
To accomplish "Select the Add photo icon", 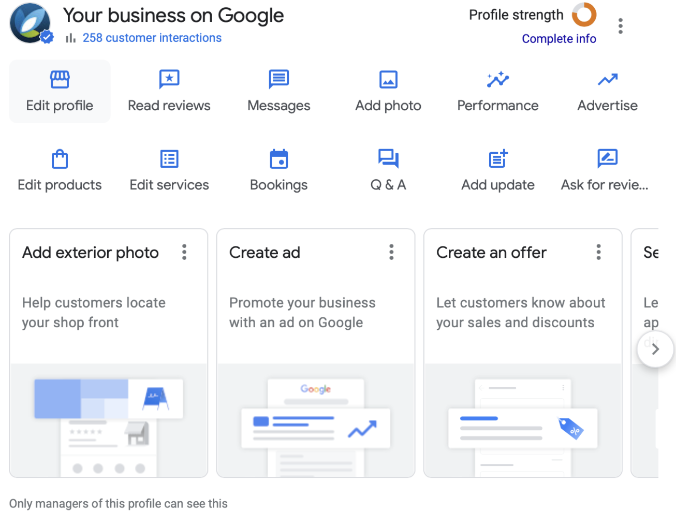I will click(388, 79).
